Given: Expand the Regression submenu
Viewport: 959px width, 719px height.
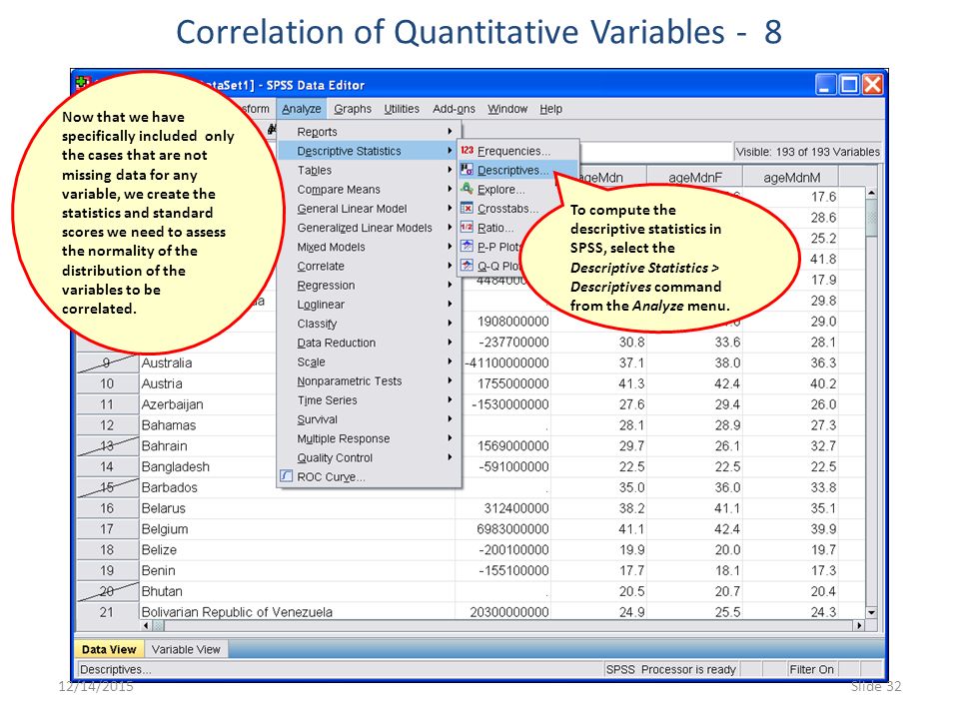Looking at the screenshot, I should pyautogui.click(x=369, y=285).
